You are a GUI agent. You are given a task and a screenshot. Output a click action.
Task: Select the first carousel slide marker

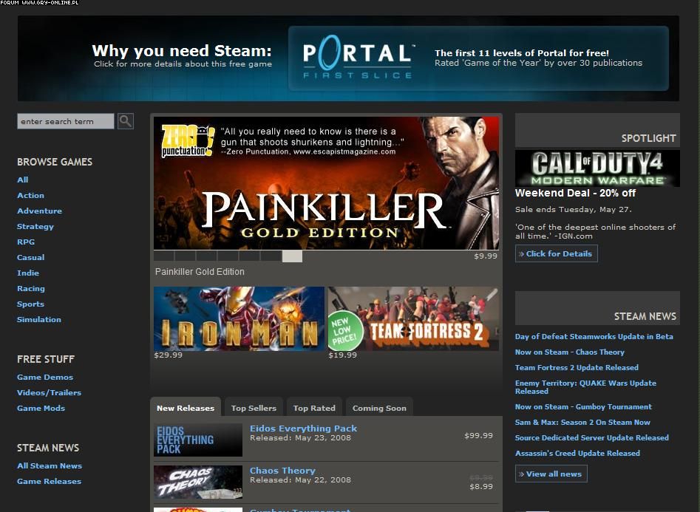point(163,256)
